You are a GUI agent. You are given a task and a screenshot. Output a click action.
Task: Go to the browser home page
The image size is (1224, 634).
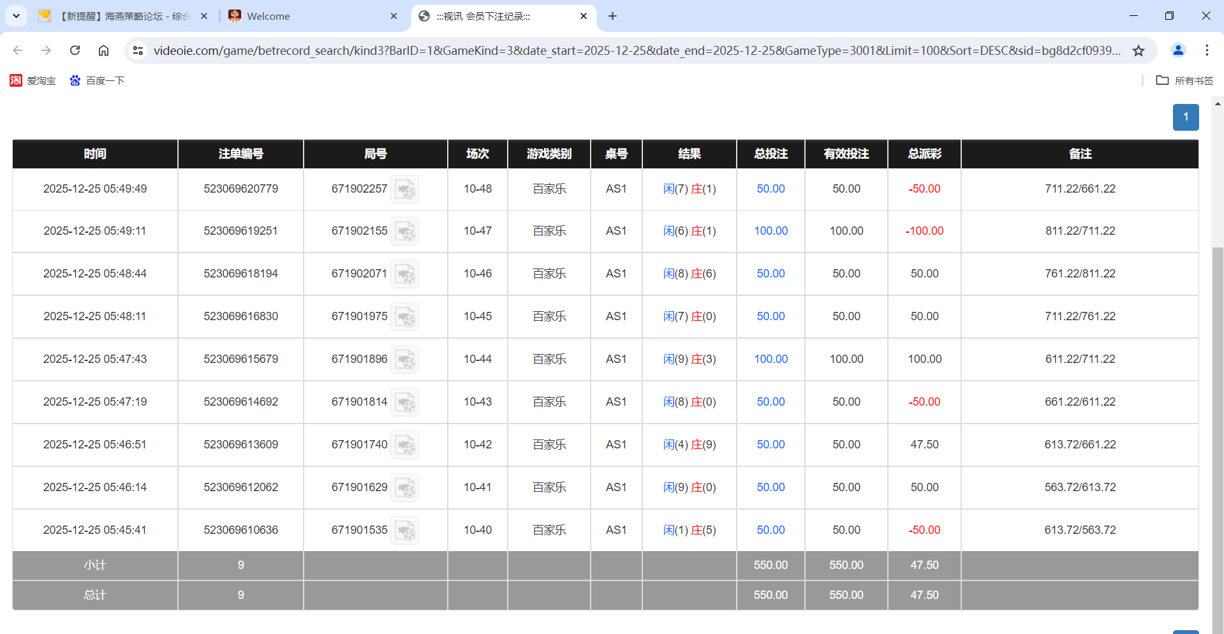[x=103, y=50]
